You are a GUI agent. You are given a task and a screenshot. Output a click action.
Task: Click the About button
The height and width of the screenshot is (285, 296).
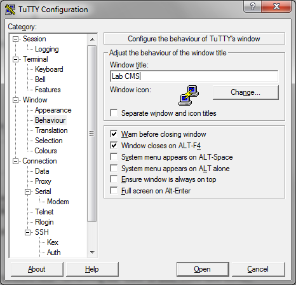[x=37, y=269]
